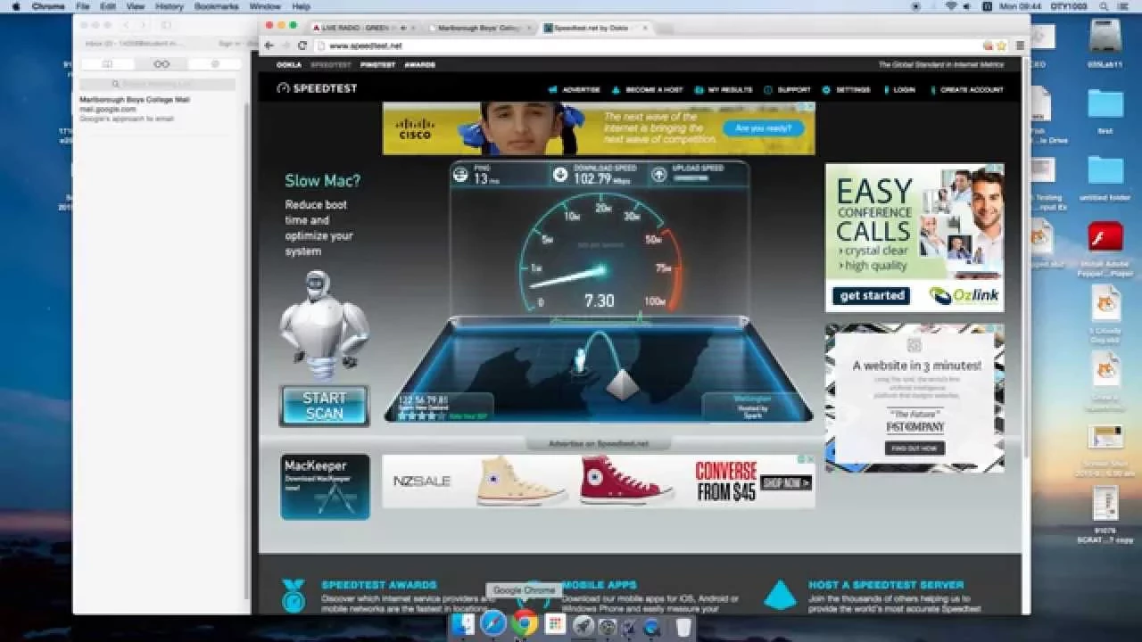1142x642 pixels.
Task: Click the awards ribbon icon
Action: [x=293, y=596]
